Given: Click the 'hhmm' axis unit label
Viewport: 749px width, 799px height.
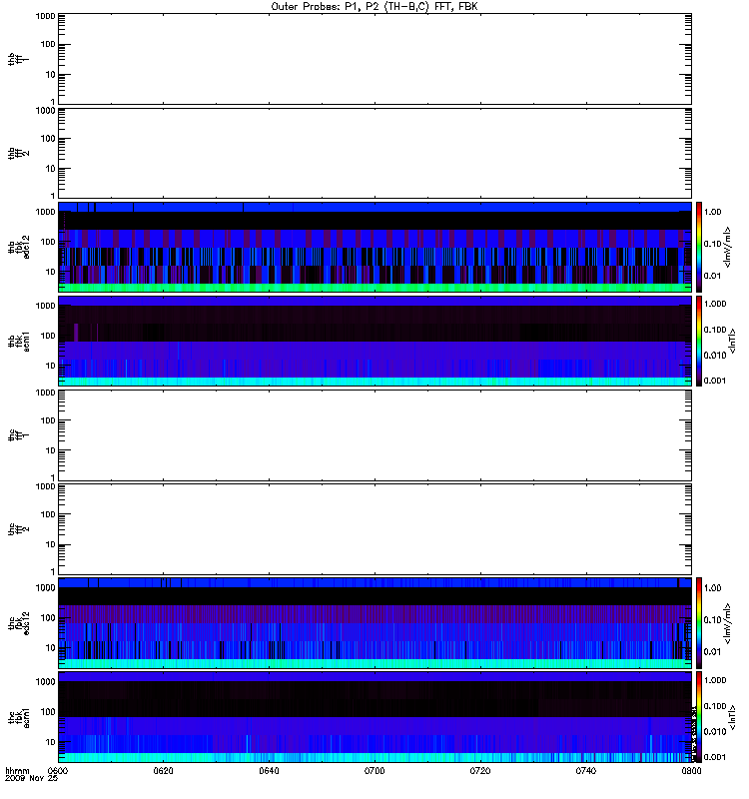Looking at the screenshot, I should (x=17, y=771).
